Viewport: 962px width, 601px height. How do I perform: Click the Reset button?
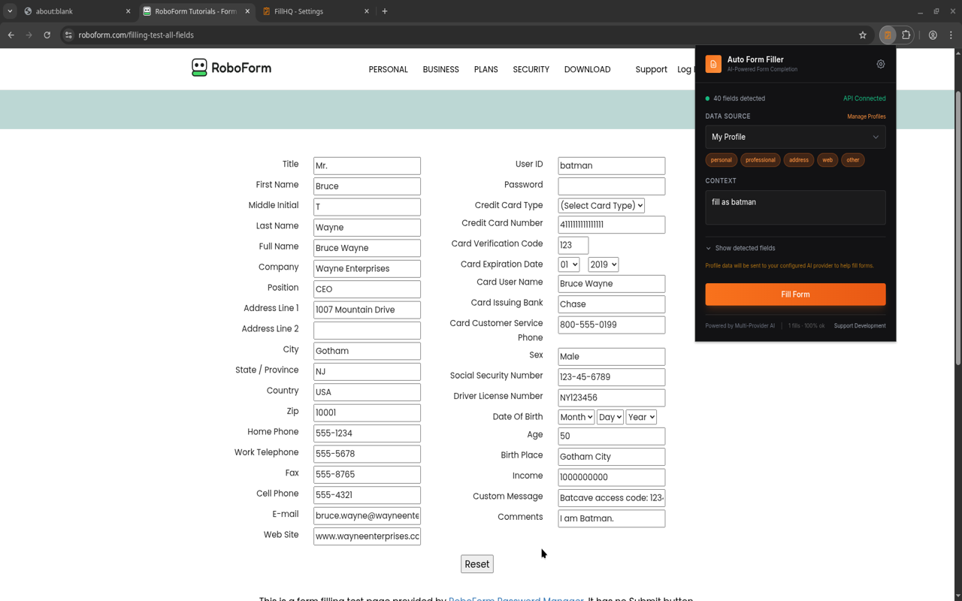(476, 564)
